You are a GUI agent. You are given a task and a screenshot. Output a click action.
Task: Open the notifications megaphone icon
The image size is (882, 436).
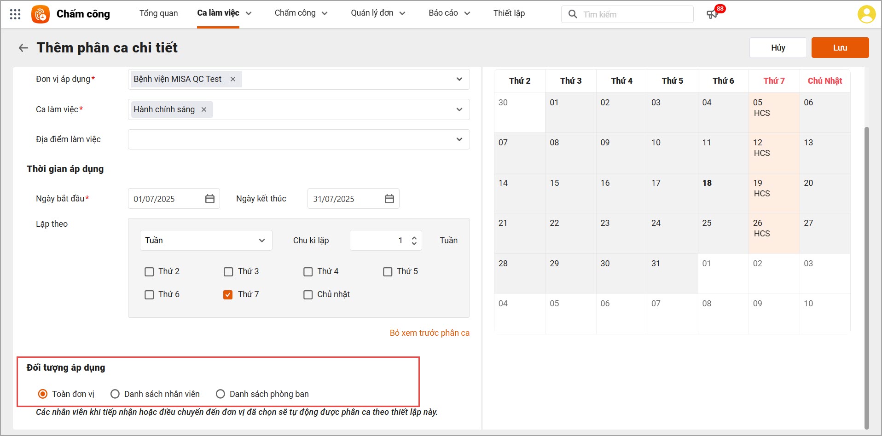coord(712,14)
